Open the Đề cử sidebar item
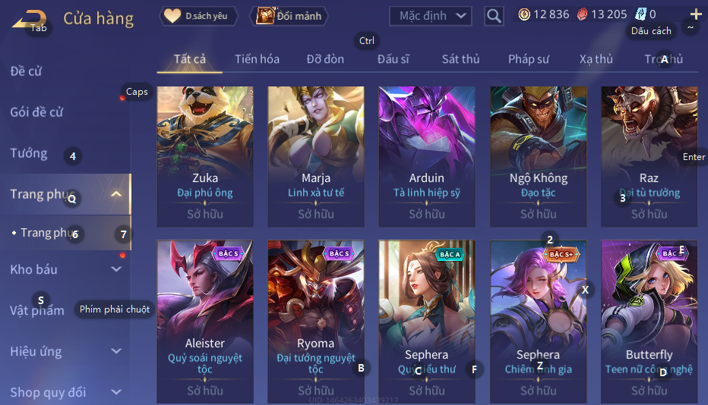The width and height of the screenshot is (708, 405). (x=26, y=71)
